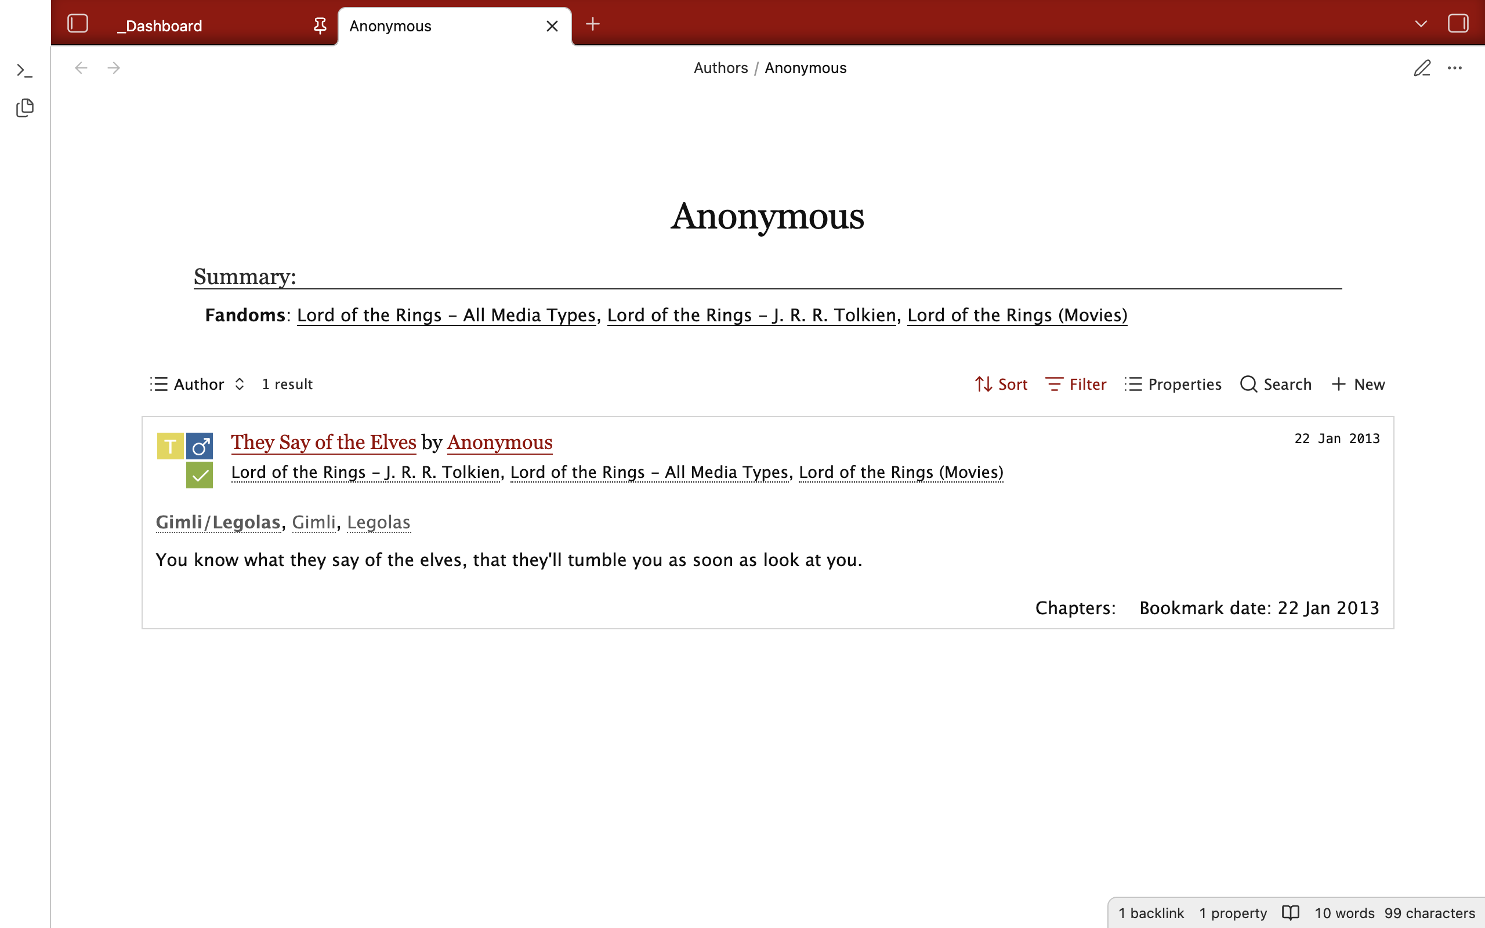Click Search in the list toolbar
Screen dimensions: 1485x928
pyautogui.click(x=1275, y=384)
